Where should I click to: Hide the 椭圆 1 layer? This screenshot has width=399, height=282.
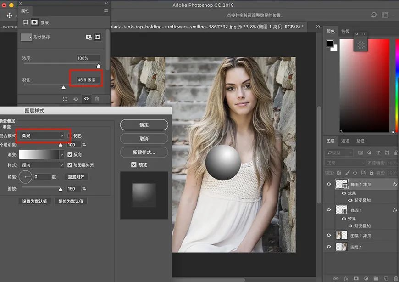(x=329, y=209)
